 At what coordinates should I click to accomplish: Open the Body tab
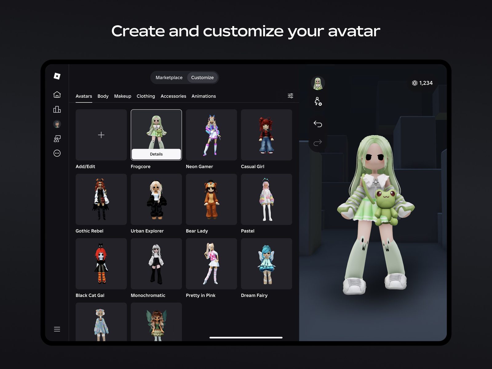click(x=103, y=96)
